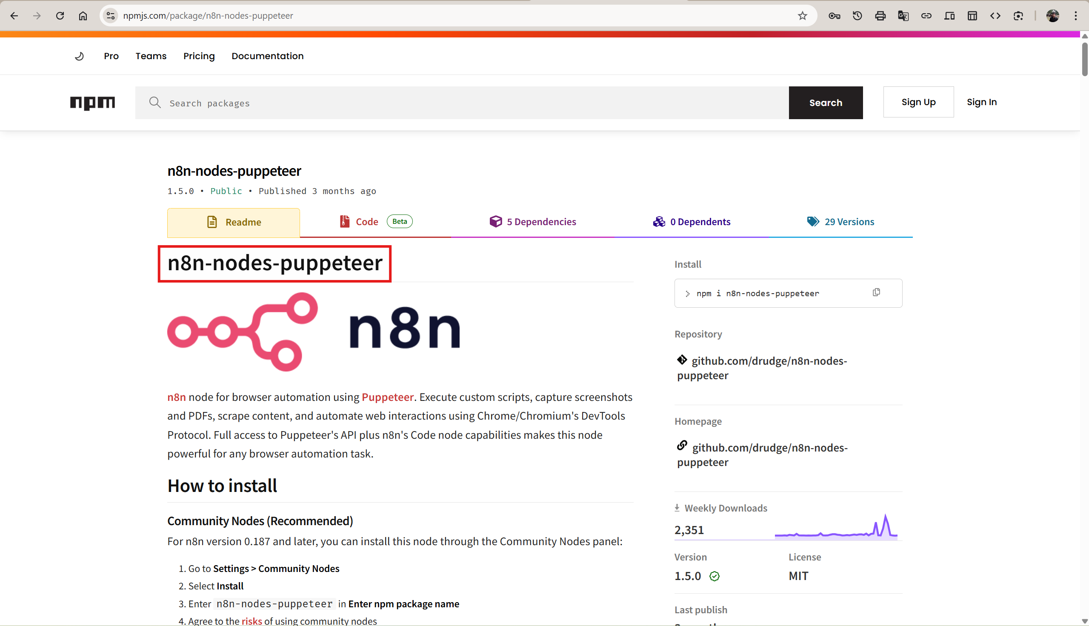Click the Sign In link
Viewport: 1089px width, 626px height.
click(x=981, y=102)
